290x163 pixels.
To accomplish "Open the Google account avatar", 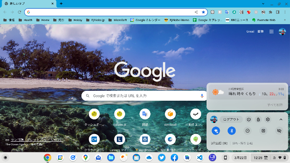I will click(282, 32).
